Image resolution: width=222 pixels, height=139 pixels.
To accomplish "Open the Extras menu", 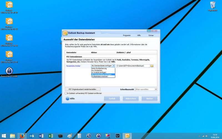I will pos(151,35).
